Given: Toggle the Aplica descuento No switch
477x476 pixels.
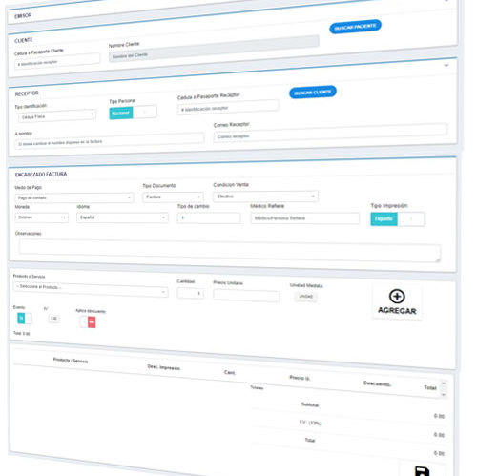Looking at the screenshot, I should (x=88, y=321).
